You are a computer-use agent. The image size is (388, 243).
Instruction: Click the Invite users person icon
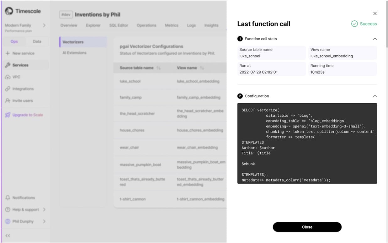8,101
